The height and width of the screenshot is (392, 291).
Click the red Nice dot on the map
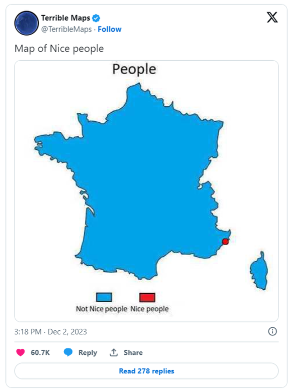225,242
